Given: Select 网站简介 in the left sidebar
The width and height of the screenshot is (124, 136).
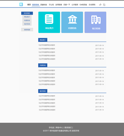Looking at the screenshot, I should (27, 17).
